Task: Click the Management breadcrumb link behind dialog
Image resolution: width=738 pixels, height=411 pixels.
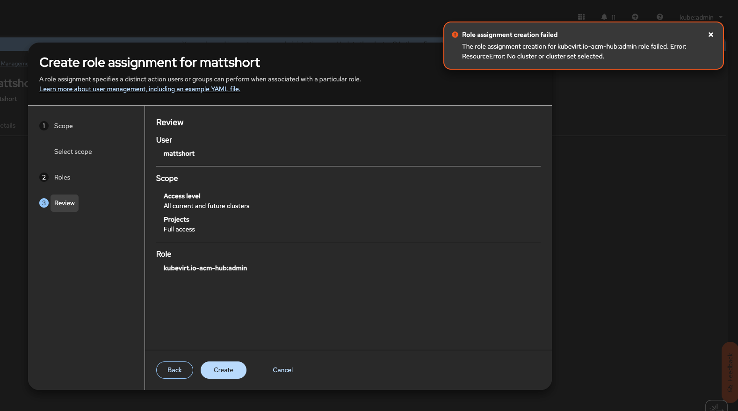Action: [x=14, y=64]
